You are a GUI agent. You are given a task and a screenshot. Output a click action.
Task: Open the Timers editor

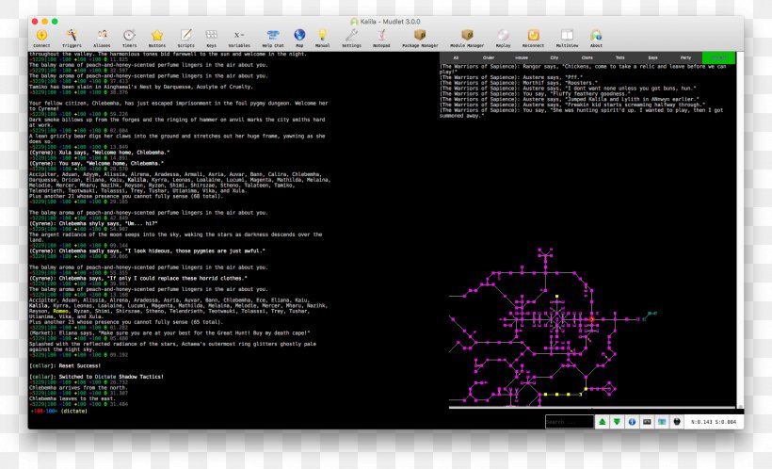tap(130, 38)
